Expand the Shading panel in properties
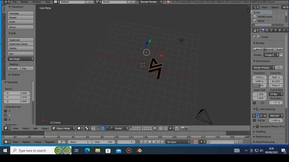 pyautogui.click(x=260, y=131)
